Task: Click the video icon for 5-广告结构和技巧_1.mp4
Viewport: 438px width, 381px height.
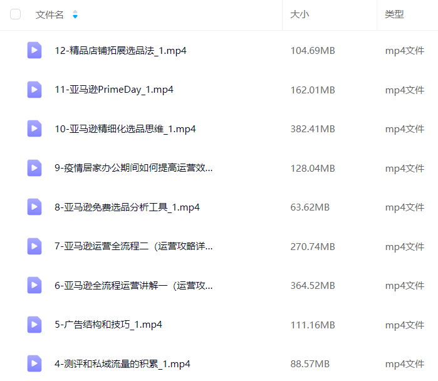Action: pos(34,325)
